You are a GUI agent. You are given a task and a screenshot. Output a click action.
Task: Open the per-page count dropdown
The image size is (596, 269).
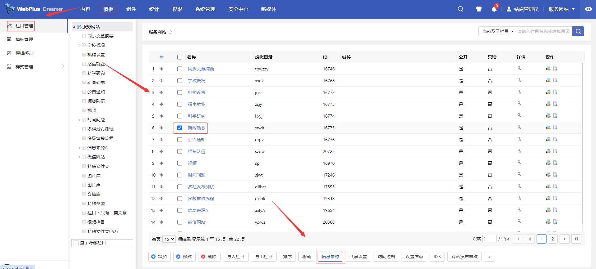point(169,239)
